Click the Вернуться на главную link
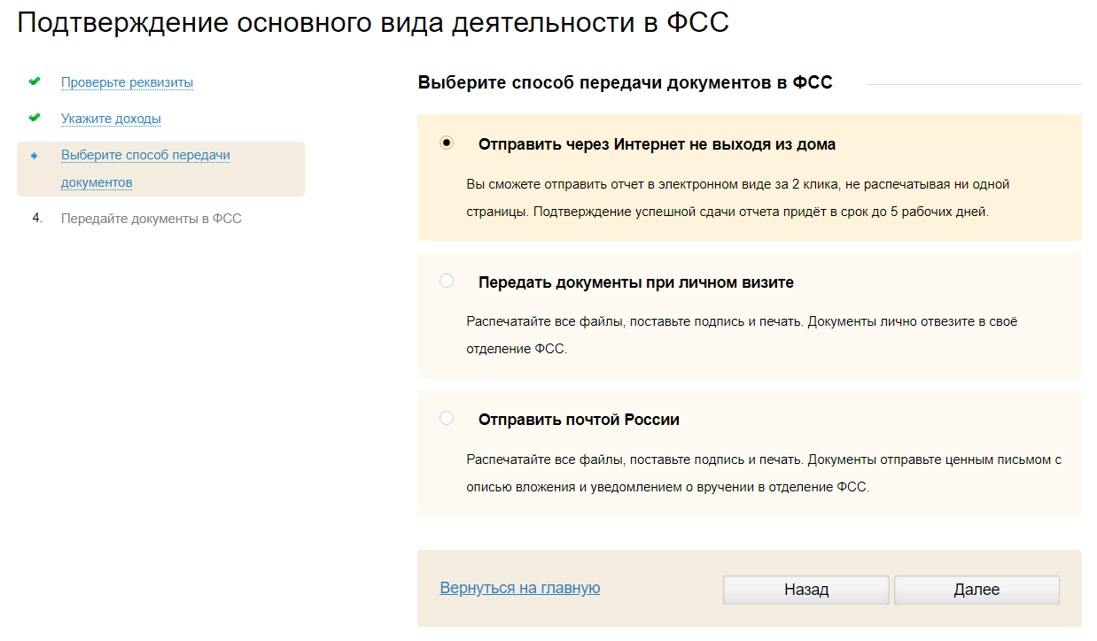1097x641 pixels. 519,588
